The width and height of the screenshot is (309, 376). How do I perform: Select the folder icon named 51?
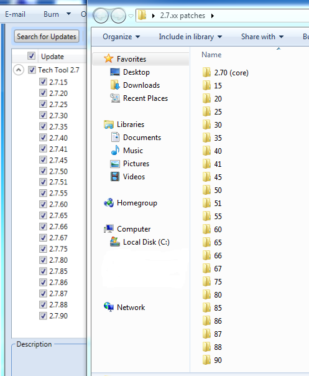click(206, 203)
